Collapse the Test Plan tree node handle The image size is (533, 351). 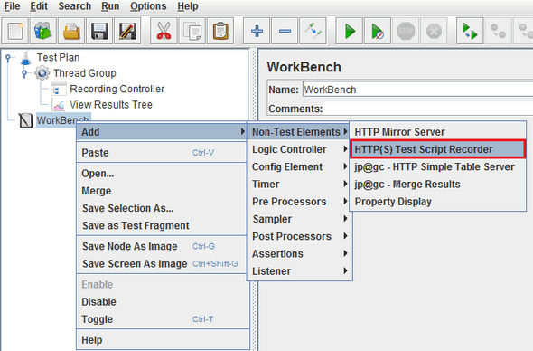click(x=8, y=58)
